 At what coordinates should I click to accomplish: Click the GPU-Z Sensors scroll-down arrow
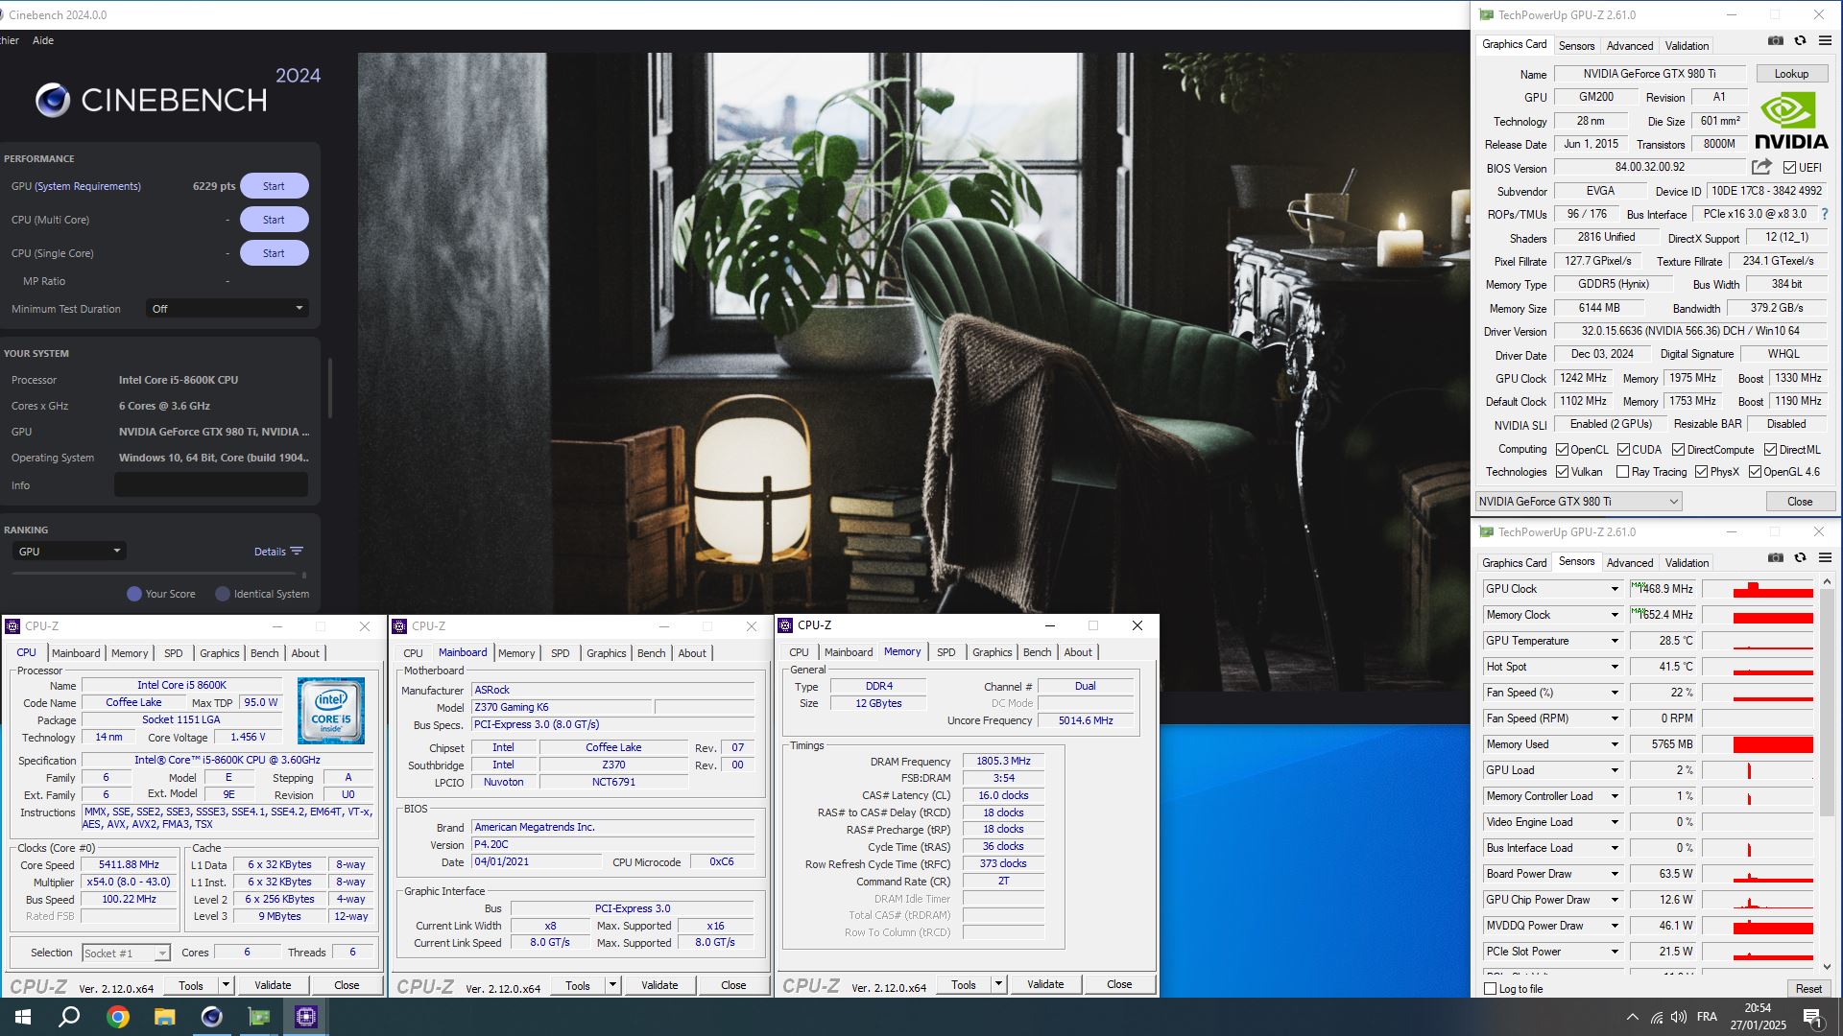pyautogui.click(x=1827, y=967)
